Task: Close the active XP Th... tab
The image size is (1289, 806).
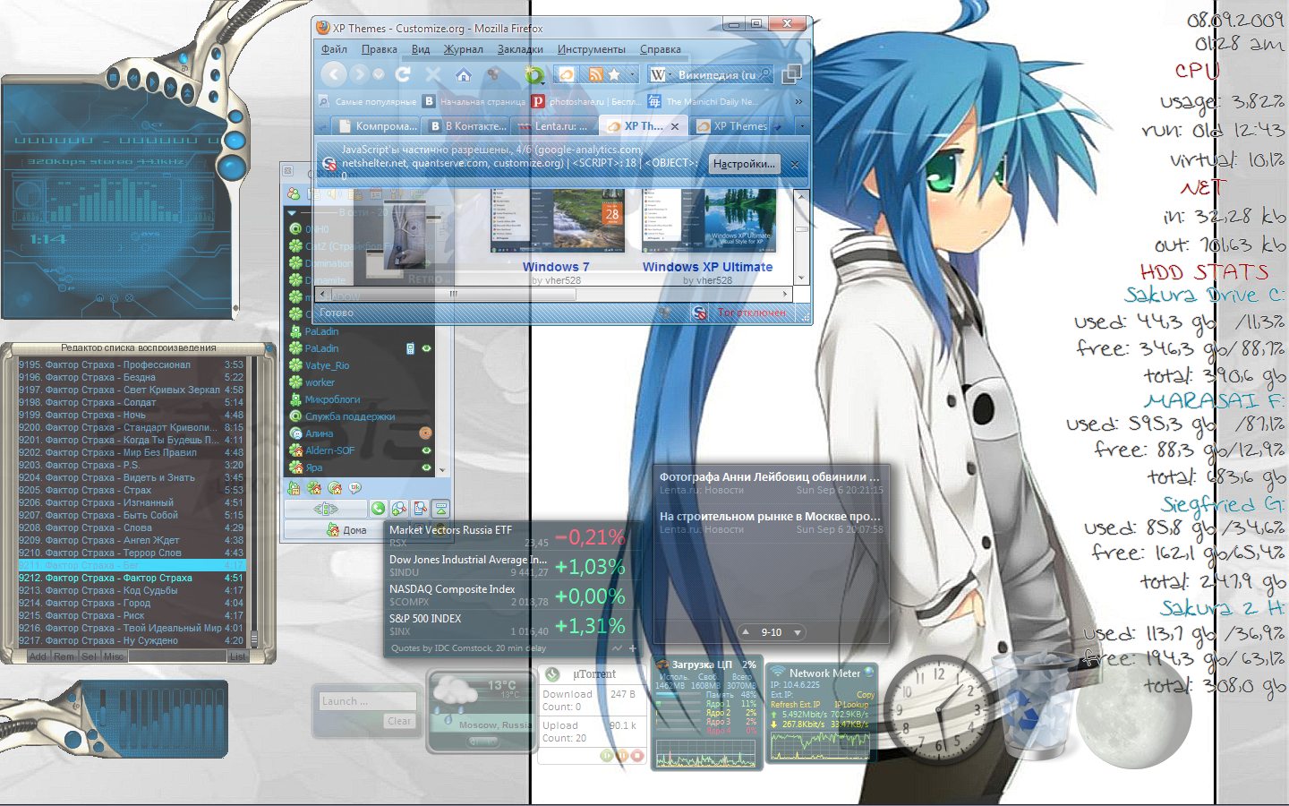Action: coord(675,127)
